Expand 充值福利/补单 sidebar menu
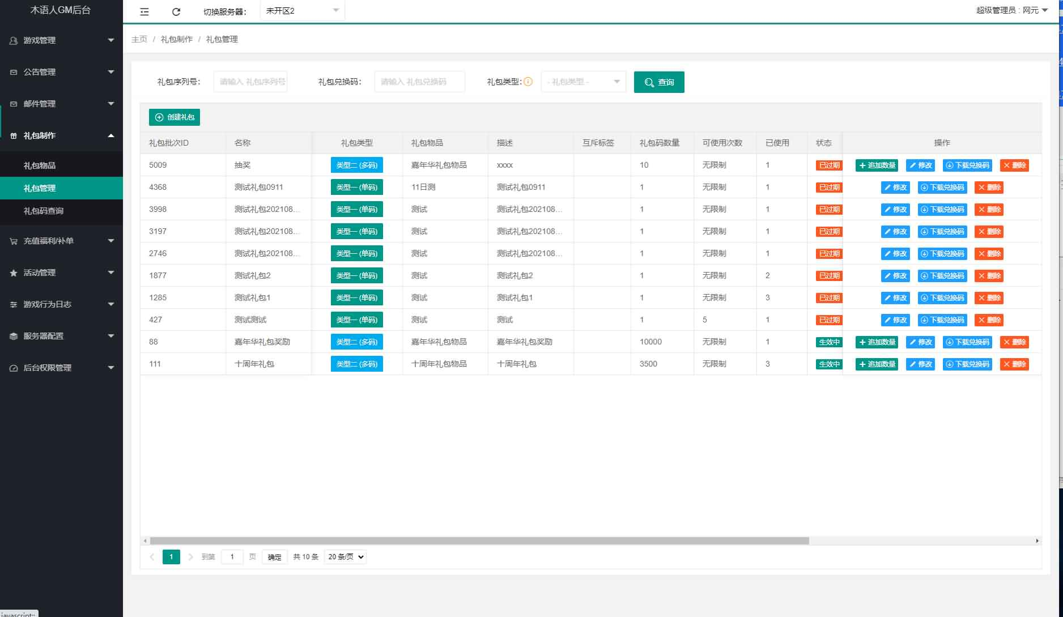Screen dimensions: 1063x617 pos(61,241)
